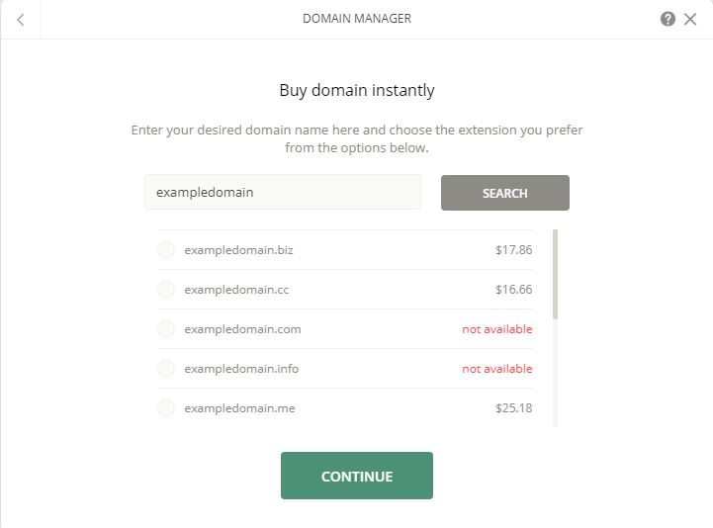Screen dimensions: 713x528
Task: Open help via the question mark icon
Action: 668,19
